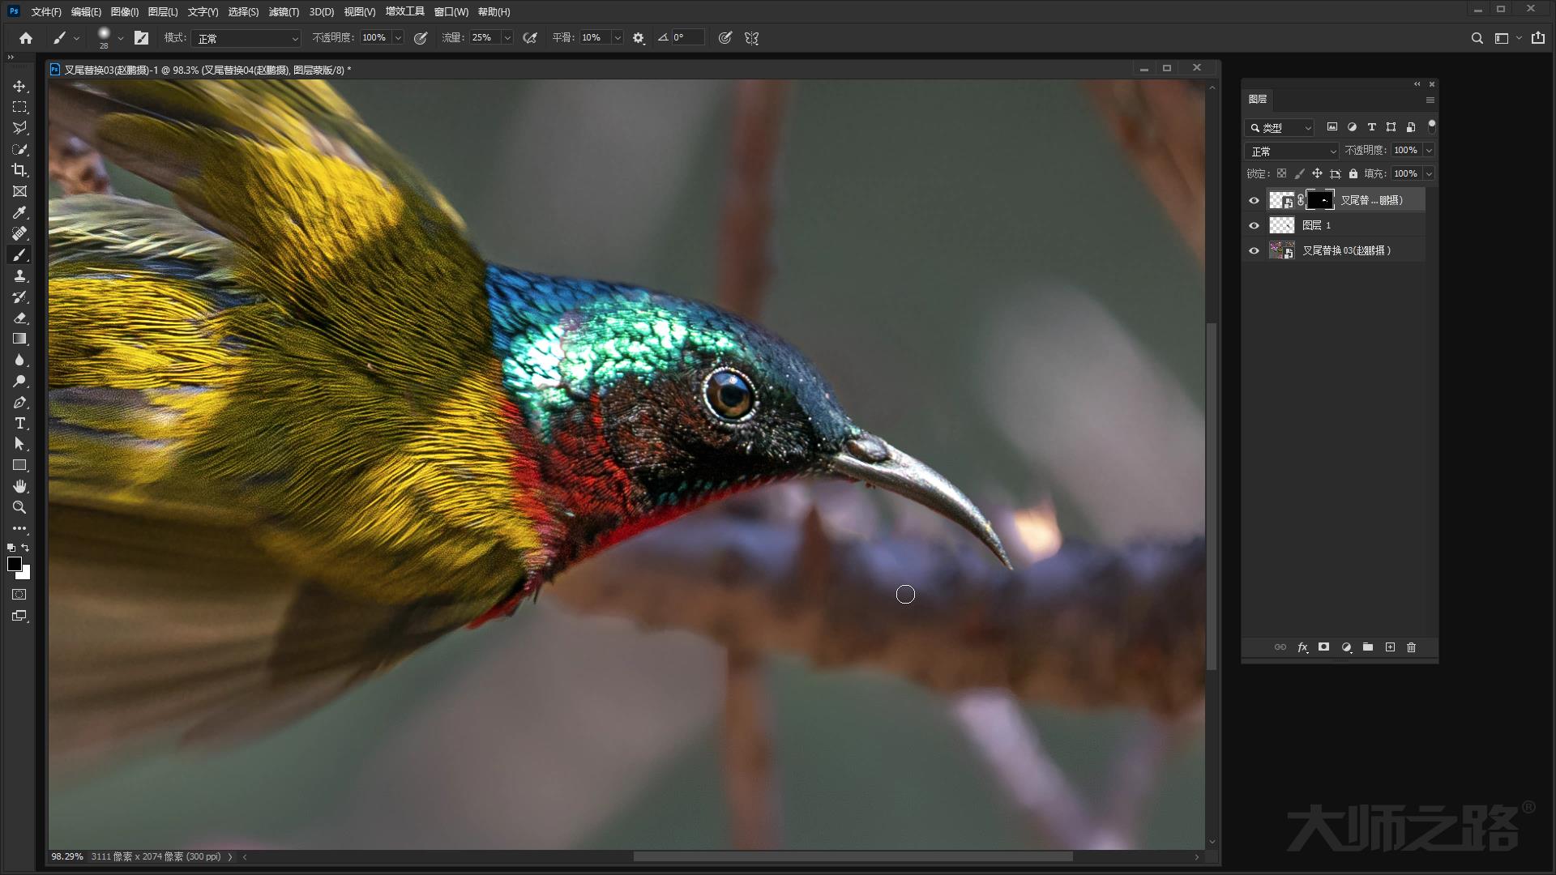Select the Rectangular Marquee tool
The image size is (1556, 875).
pos(19,107)
